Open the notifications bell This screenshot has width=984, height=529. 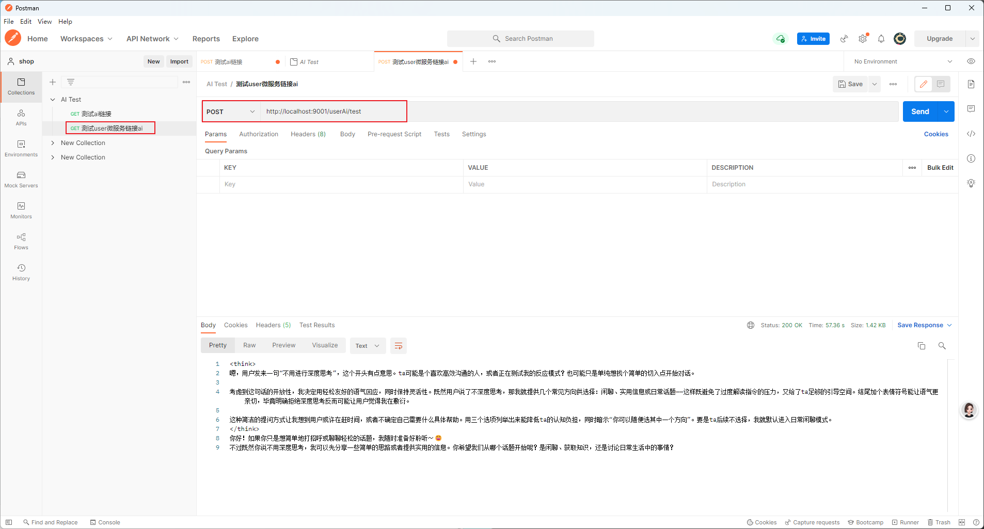tap(881, 39)
